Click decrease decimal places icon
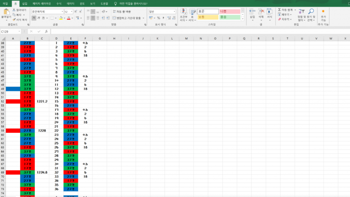 click(174, 18)
